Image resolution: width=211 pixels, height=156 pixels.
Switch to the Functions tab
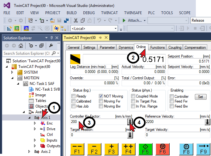click(x=157, y=47)
